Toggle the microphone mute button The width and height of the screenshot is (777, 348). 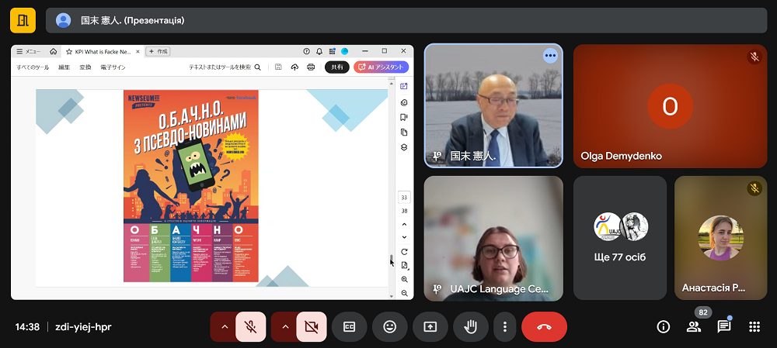point(251,327)
